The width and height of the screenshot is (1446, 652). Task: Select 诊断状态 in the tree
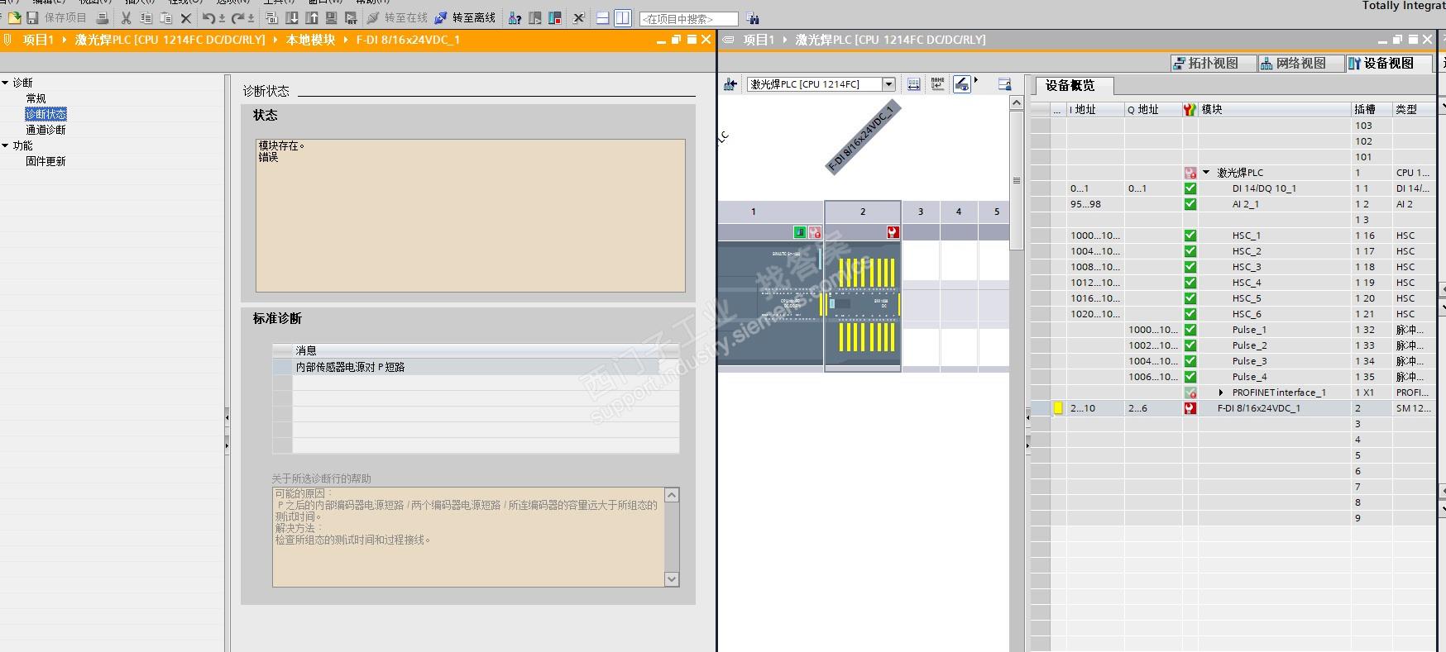coord(45,114)
